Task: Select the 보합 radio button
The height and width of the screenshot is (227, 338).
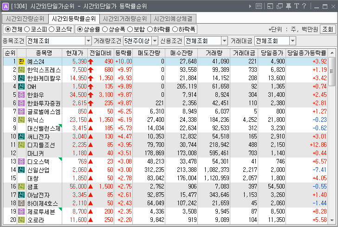Action: coord(130,29)
